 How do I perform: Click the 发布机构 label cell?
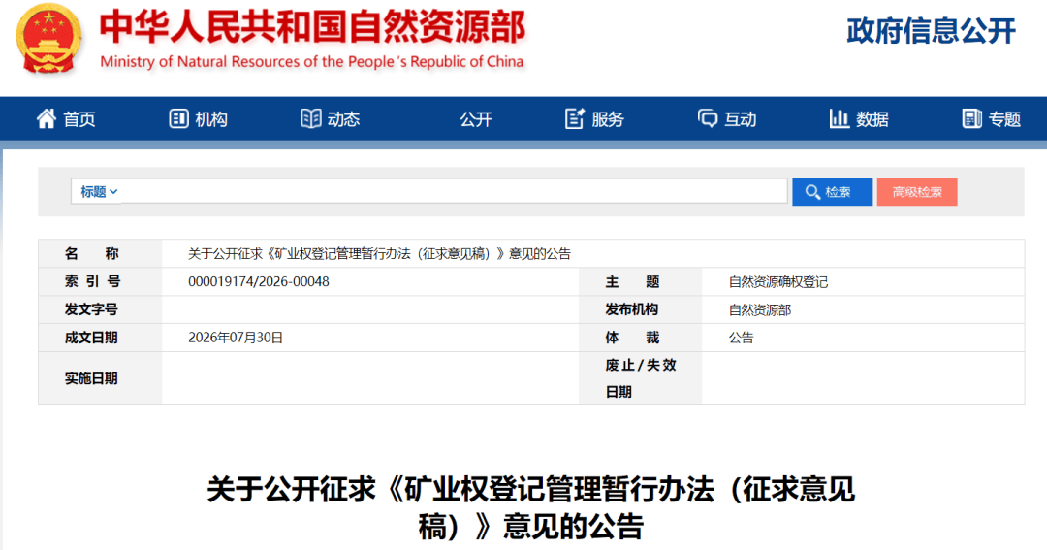(641, 309)
